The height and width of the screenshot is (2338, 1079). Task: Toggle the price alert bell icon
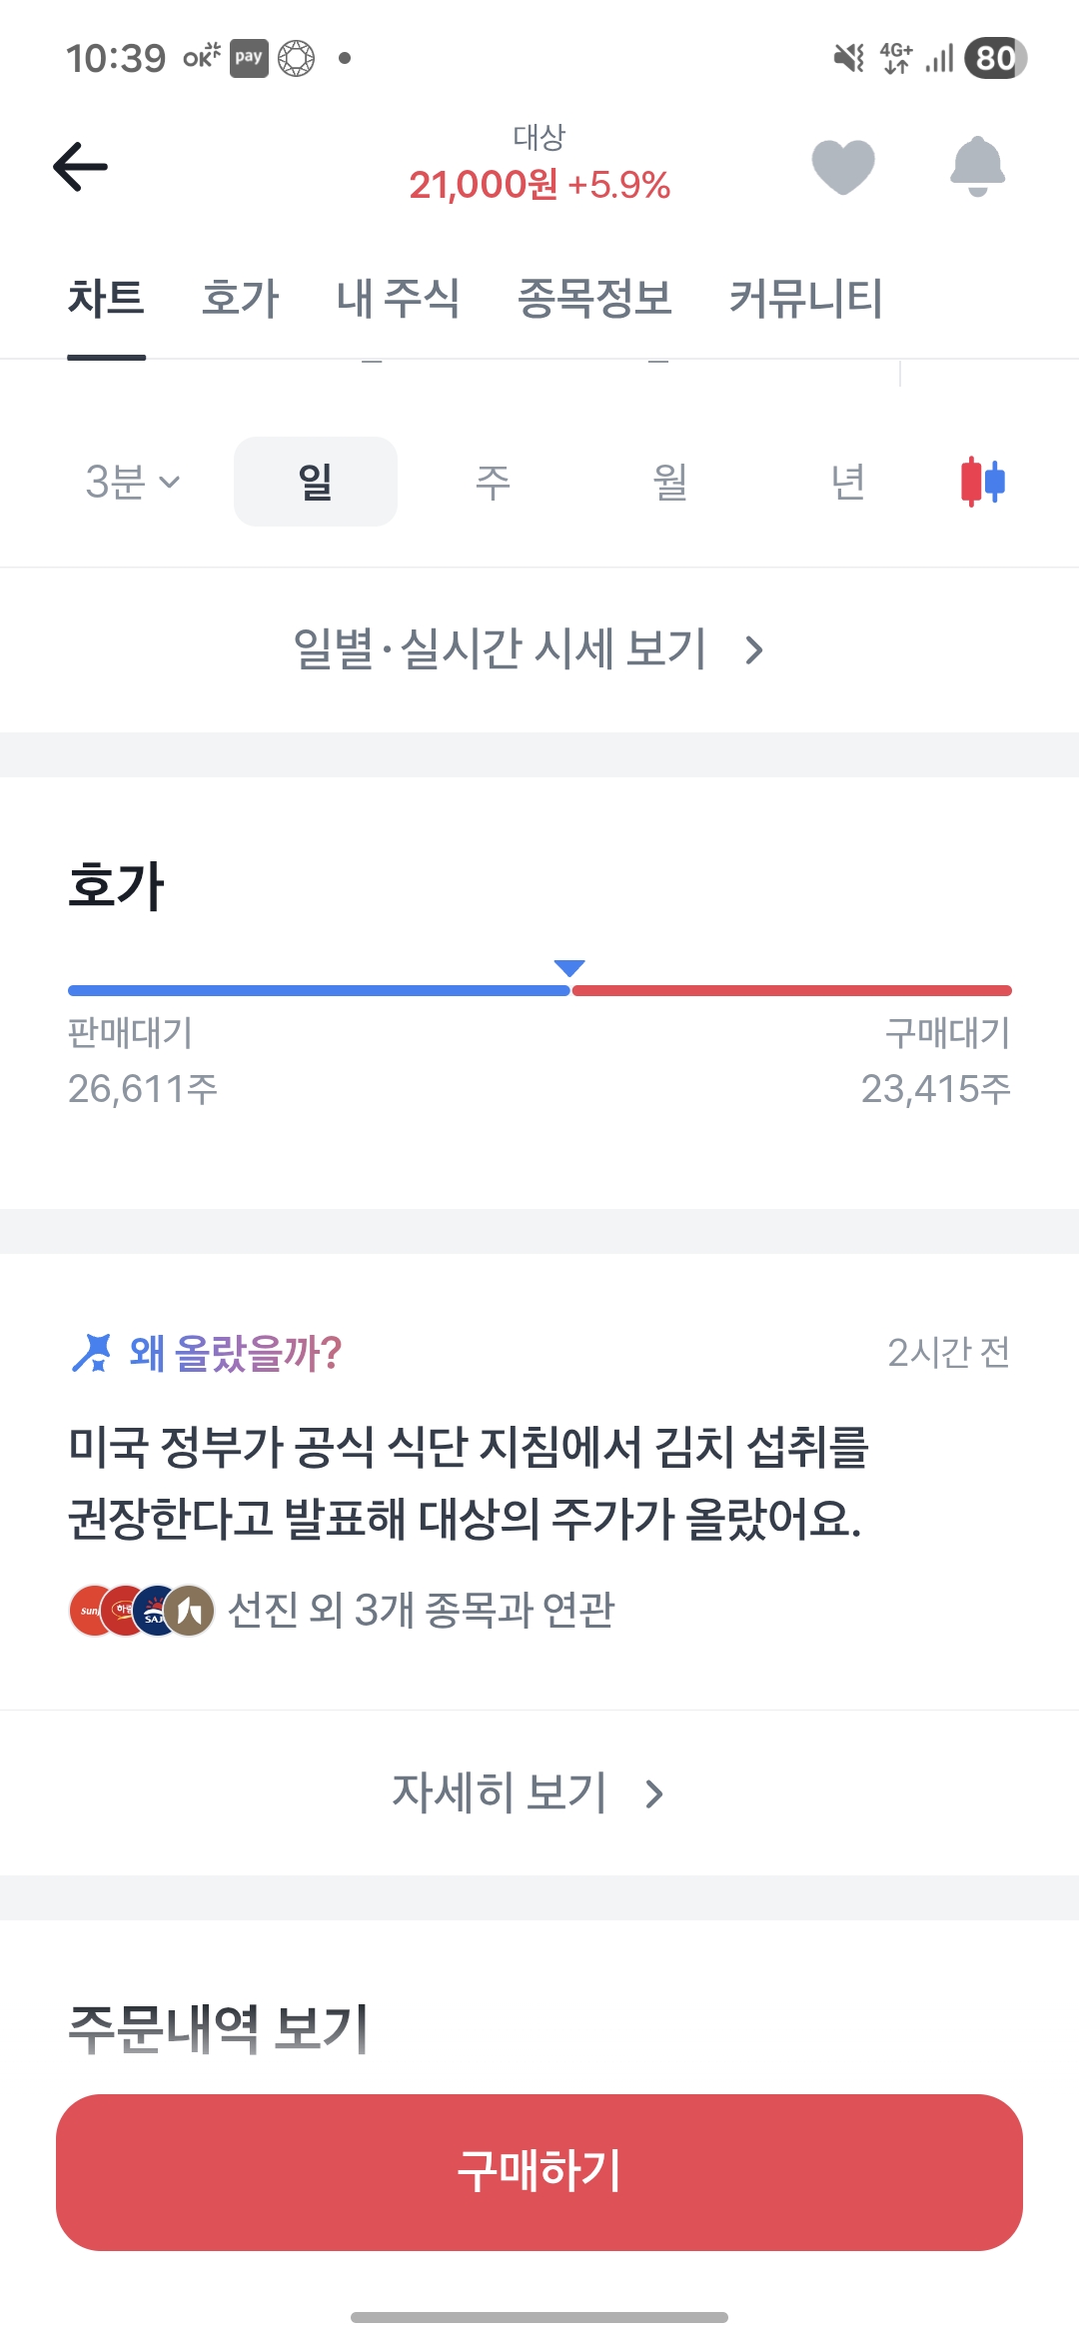pos(977,166)
